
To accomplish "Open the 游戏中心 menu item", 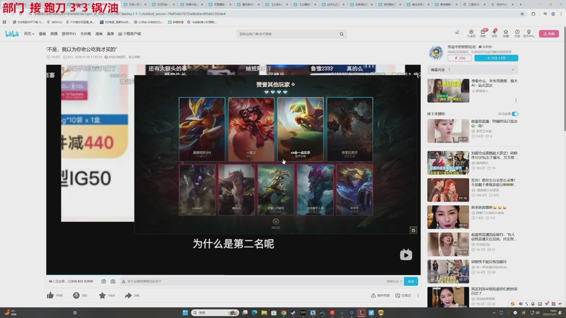I will [69, 34].
